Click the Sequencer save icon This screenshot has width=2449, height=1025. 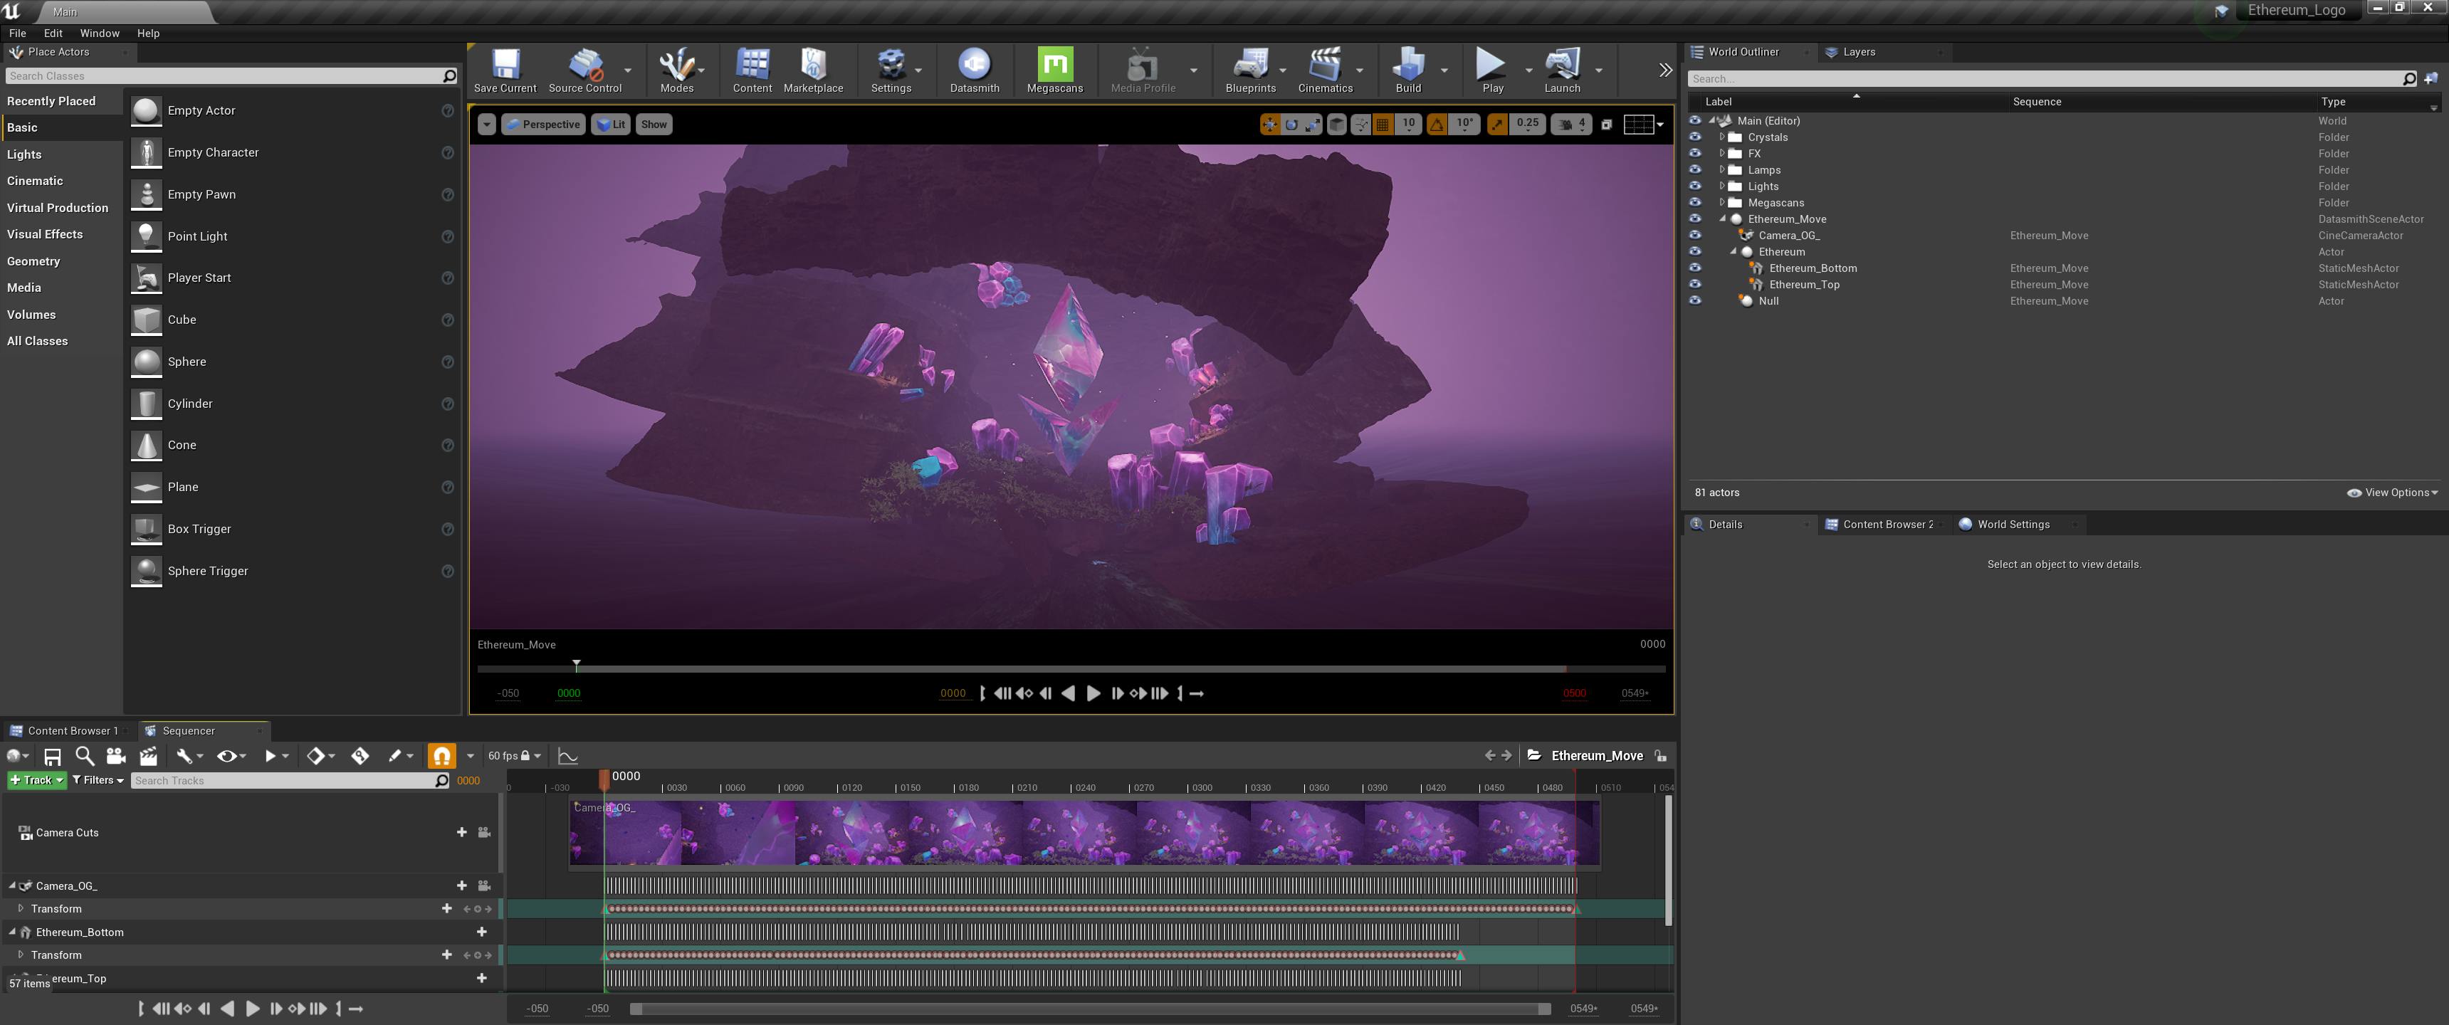[x=52, y=756]
